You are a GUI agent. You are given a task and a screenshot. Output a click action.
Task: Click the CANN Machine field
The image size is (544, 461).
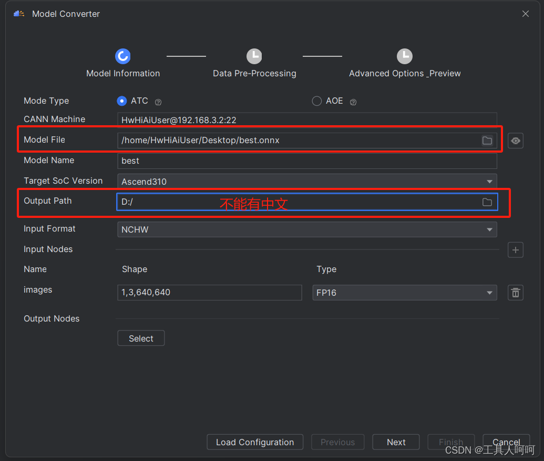pos(307,120)
